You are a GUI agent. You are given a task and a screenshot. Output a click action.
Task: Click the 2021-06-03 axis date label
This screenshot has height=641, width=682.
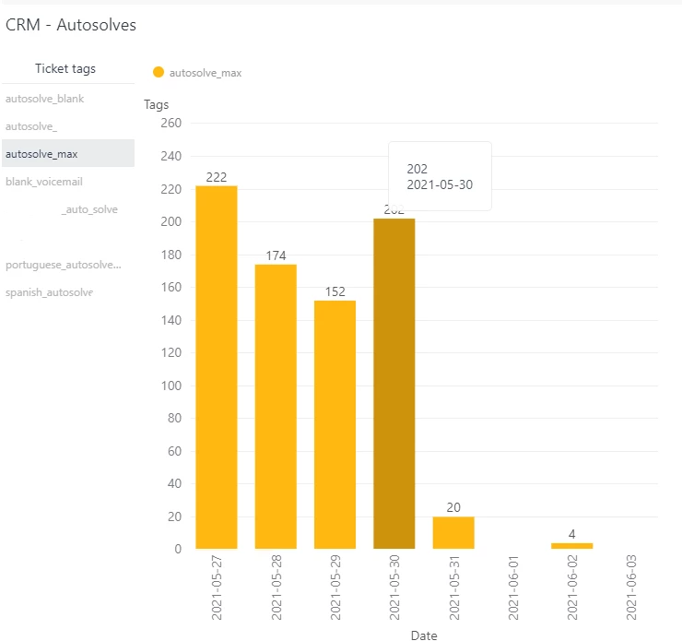pos(631,588)
